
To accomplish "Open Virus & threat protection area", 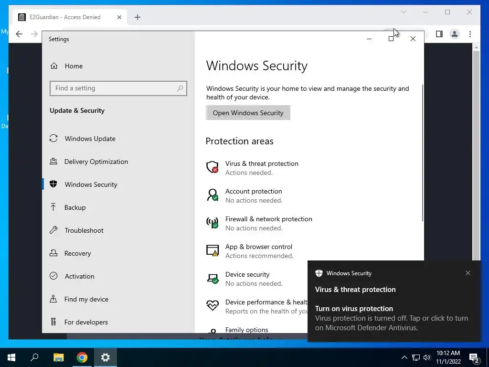I will pyautogui.click(x=262, y=168).
